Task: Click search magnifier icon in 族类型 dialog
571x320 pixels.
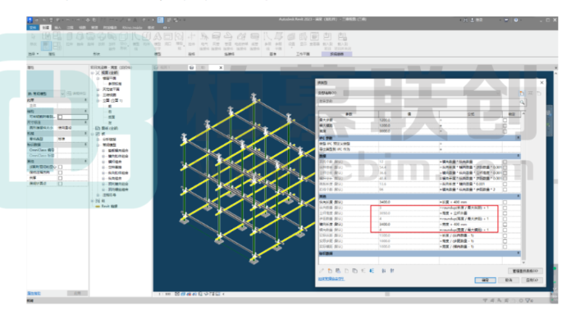Action: point(523,103)
